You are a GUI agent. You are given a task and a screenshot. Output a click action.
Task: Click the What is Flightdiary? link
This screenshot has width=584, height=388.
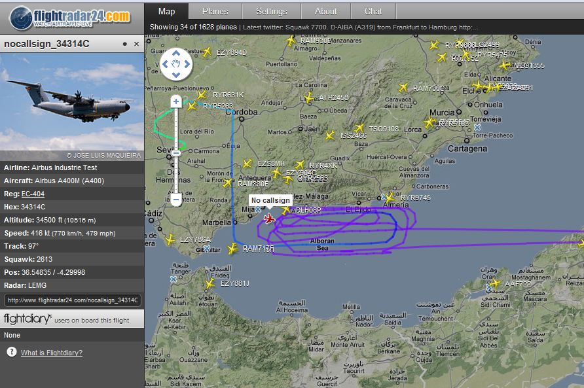coord(51,353)
